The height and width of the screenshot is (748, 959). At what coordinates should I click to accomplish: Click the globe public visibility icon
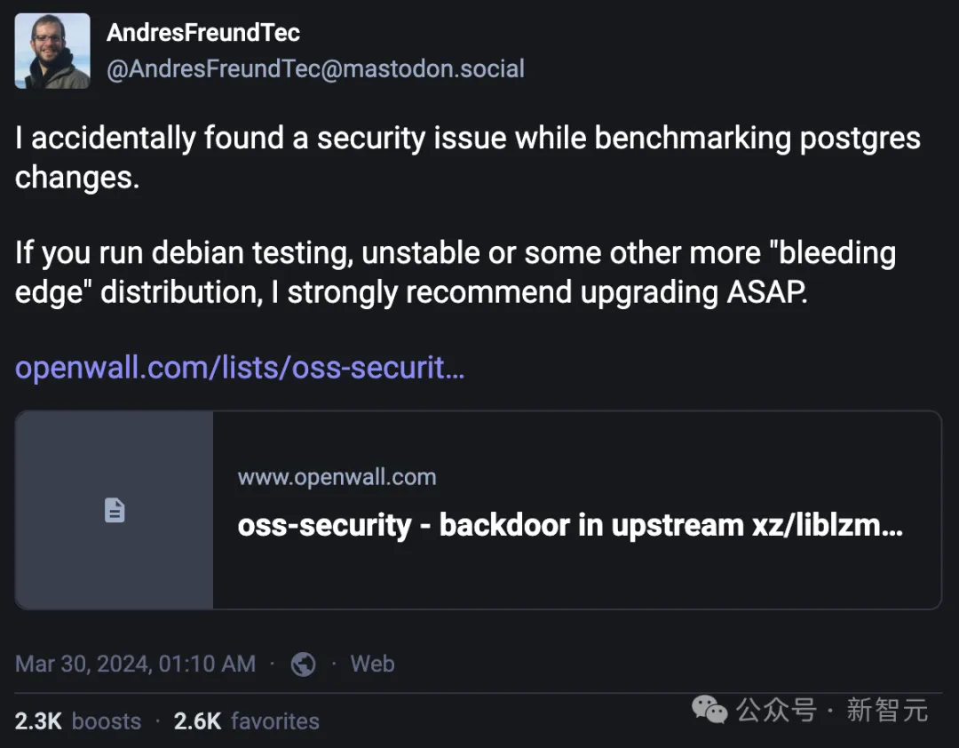coord(304,664)
